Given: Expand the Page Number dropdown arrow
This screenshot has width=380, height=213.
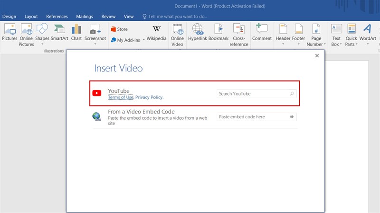Looking at the screenshot, I should (x=325, y=44).
